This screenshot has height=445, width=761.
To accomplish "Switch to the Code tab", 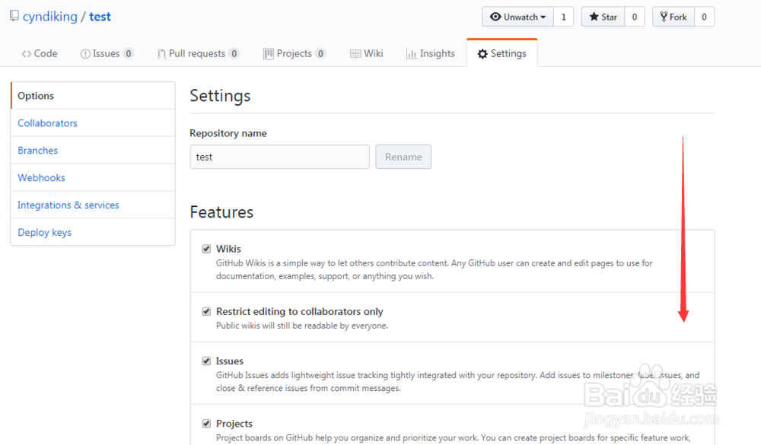I will pyautogui.click(x=40, y=53).
